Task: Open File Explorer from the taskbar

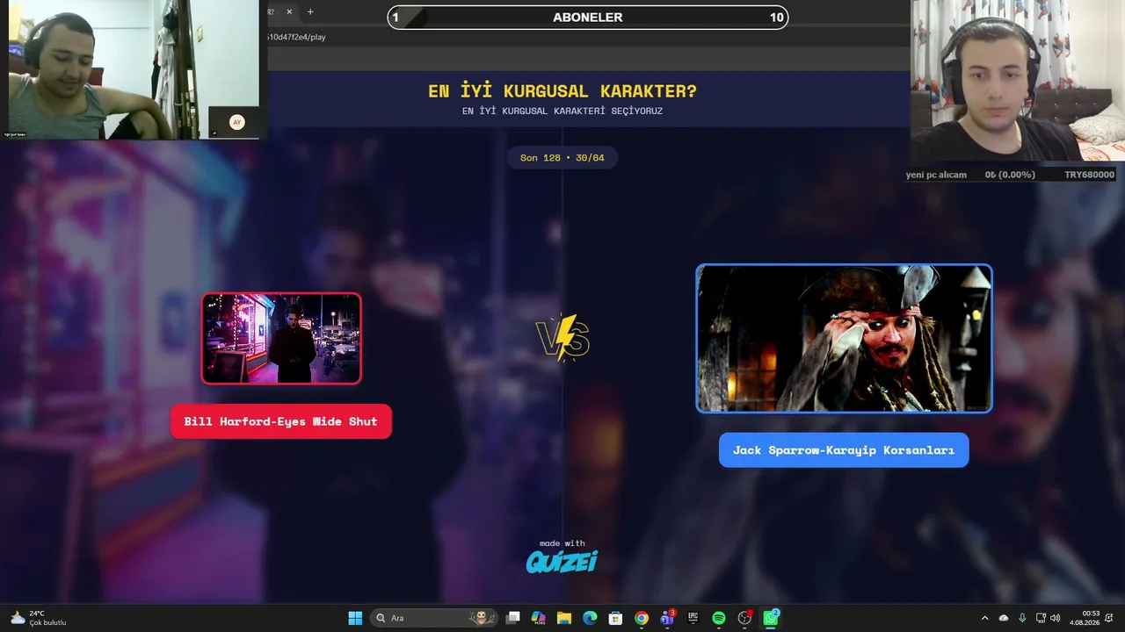Action: 564,618
